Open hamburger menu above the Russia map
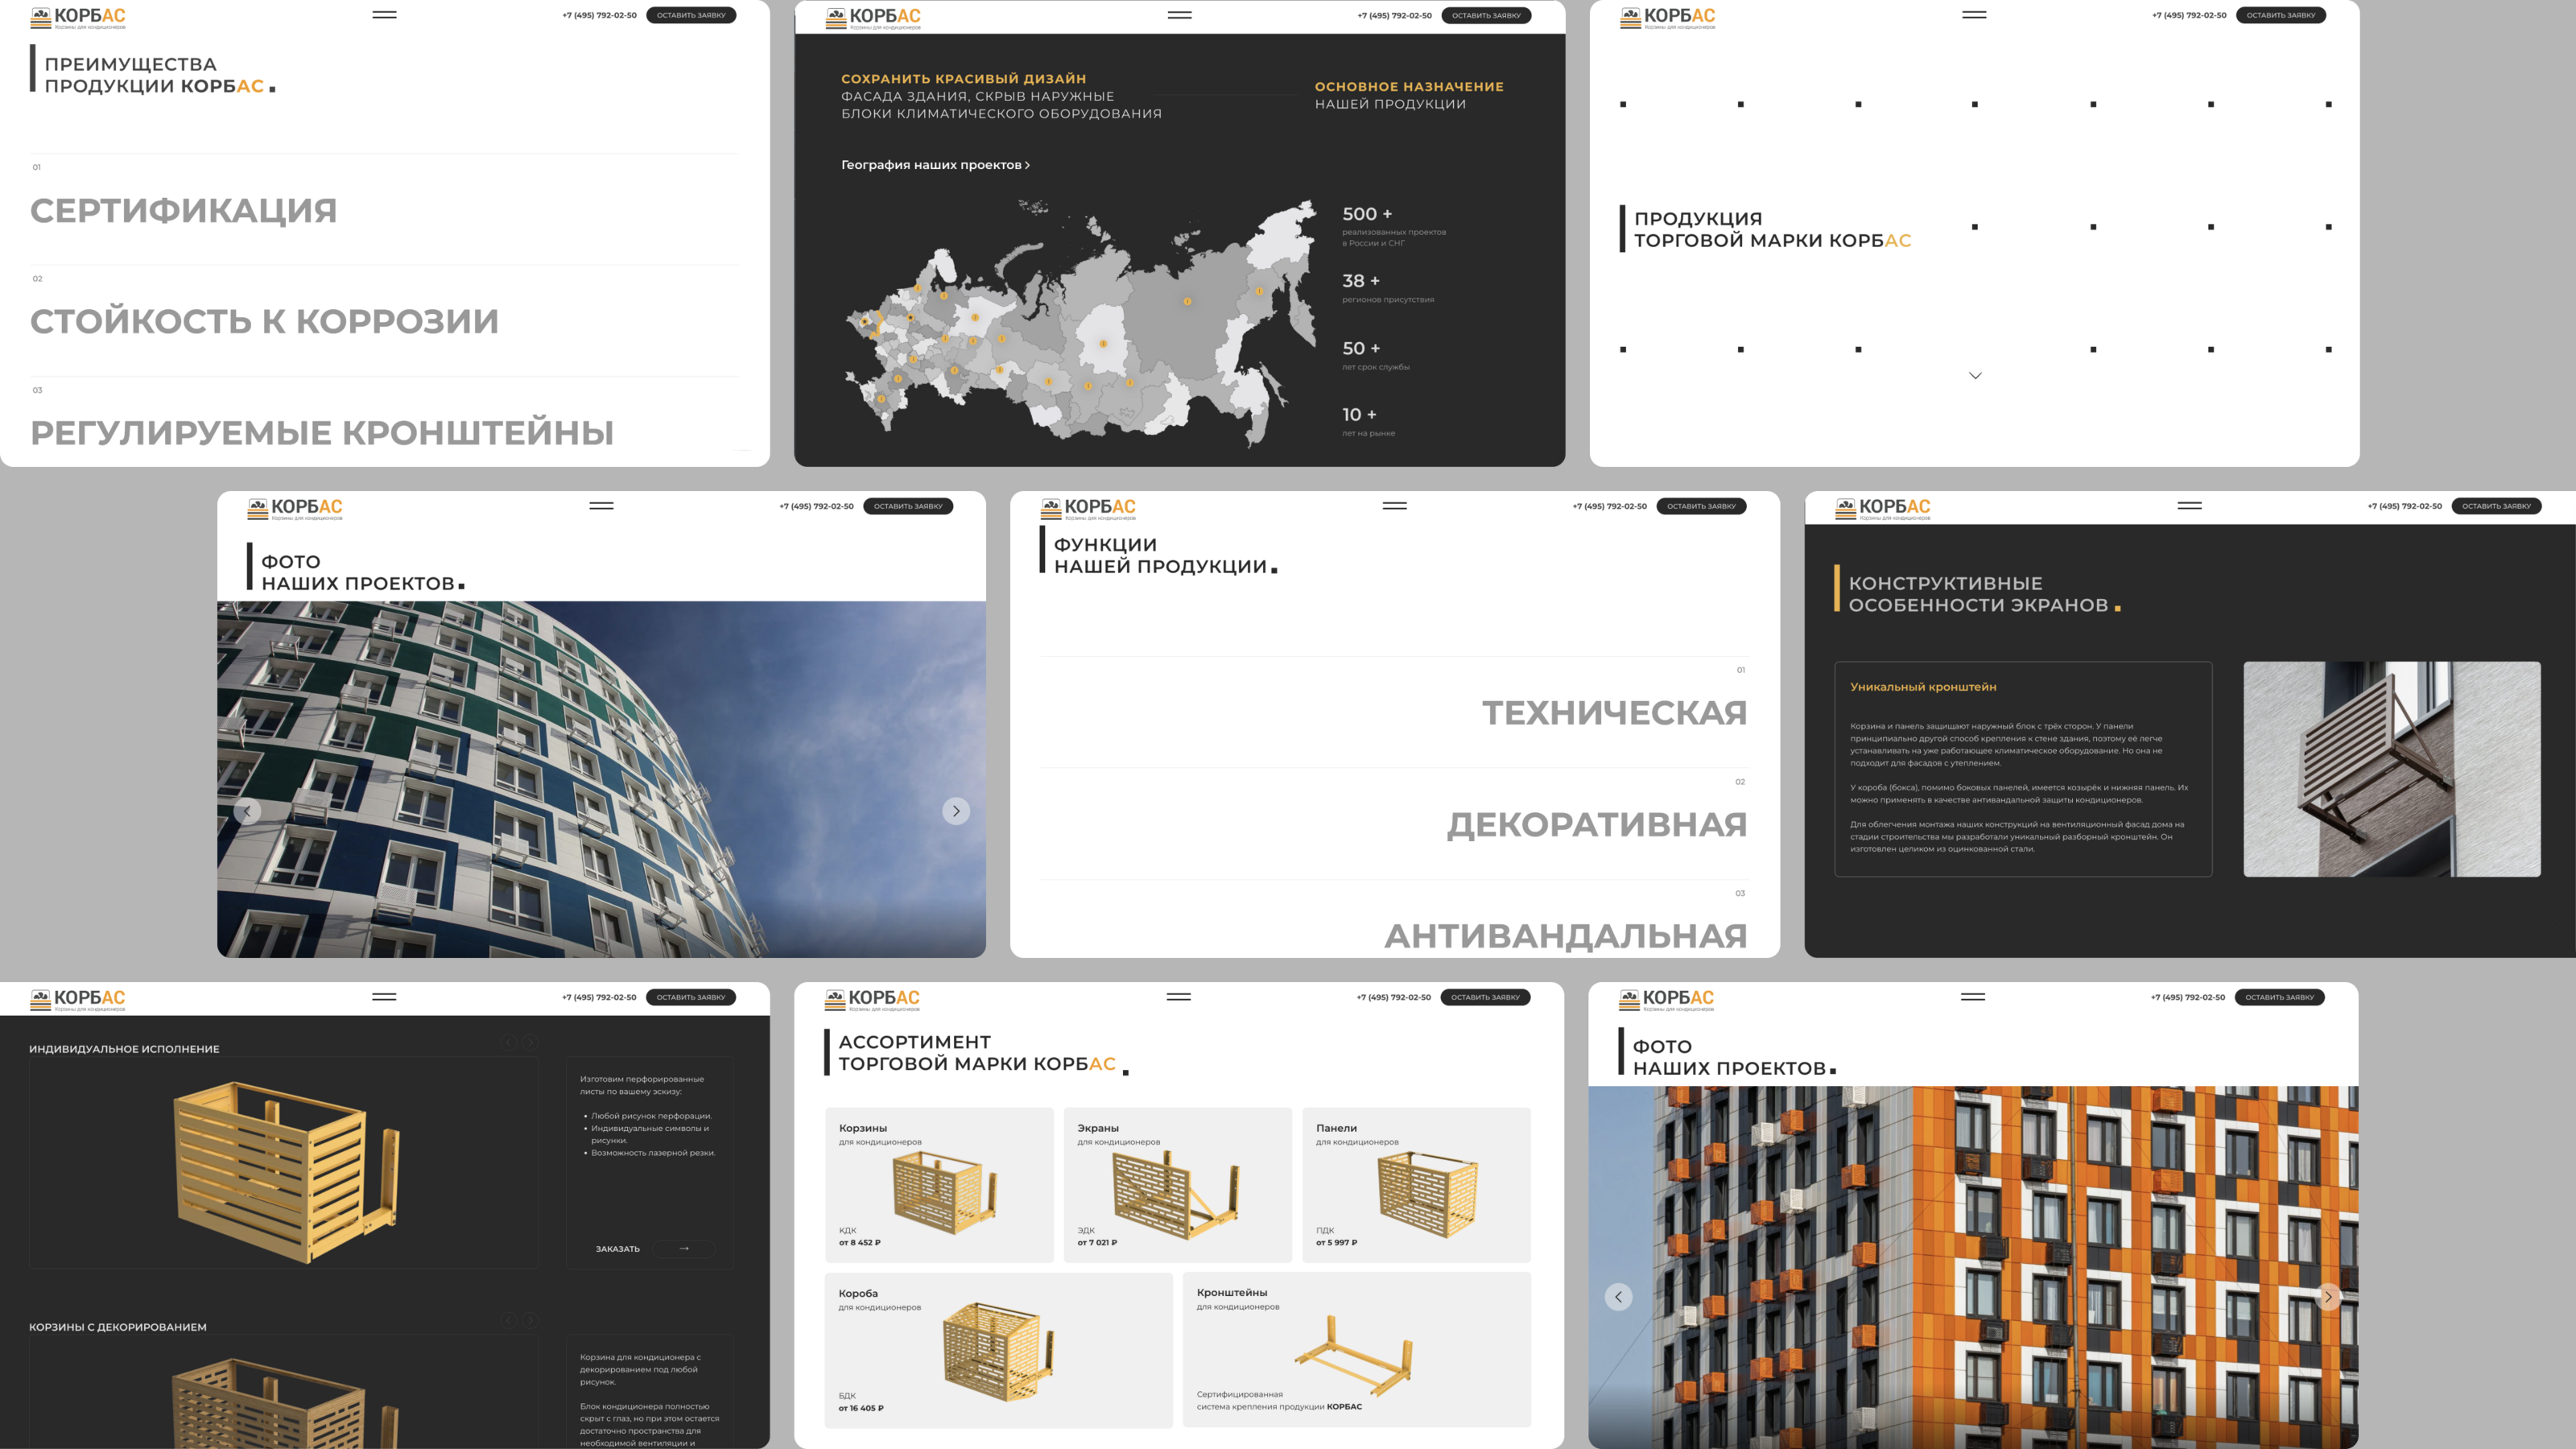2576x1449 pixels. click(1179, 15)
